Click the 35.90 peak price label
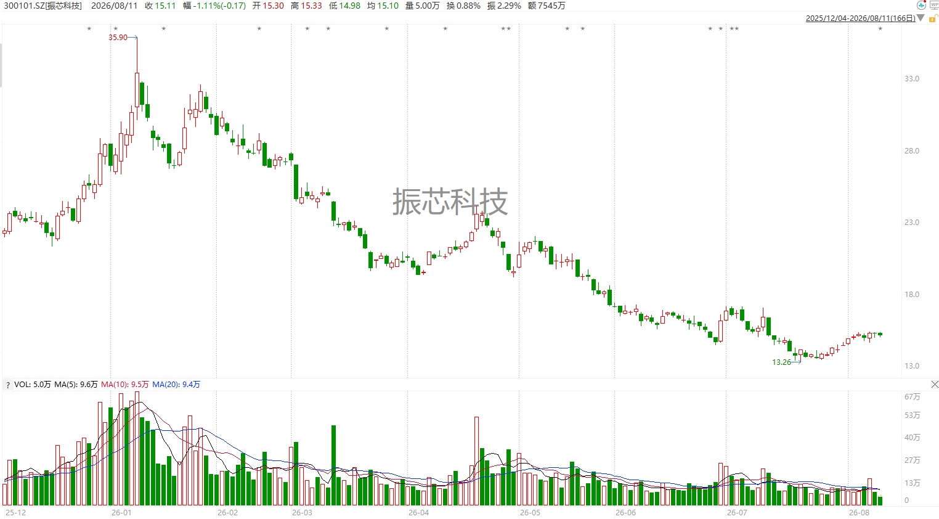 point(118,38)
